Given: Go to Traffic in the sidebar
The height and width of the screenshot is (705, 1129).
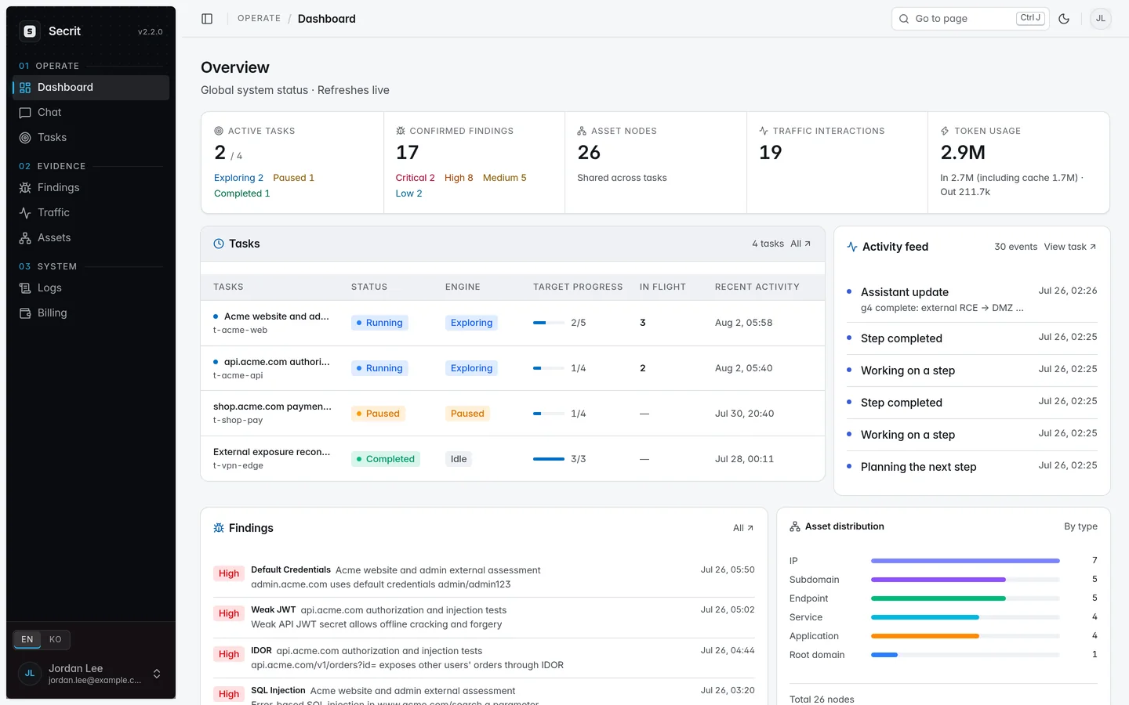Looking at the screenshot, I should (91, 213).
